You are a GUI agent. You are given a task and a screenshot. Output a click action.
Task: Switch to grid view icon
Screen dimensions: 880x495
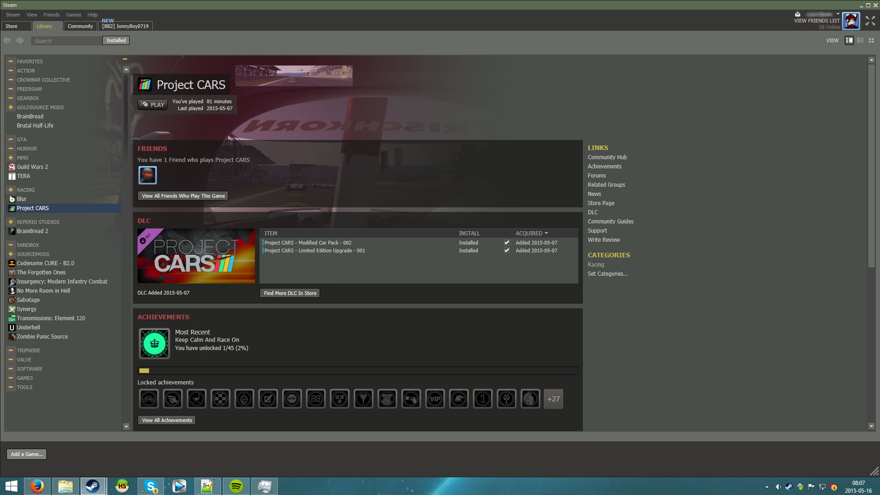pyautogui.click(x=871, y=40)
